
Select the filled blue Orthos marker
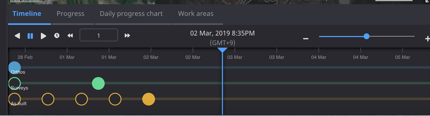coord(15,67)
